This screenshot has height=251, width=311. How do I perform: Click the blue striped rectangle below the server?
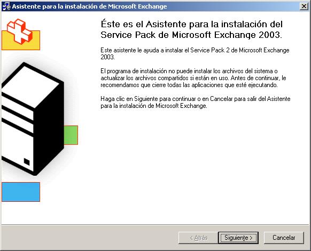21,192
